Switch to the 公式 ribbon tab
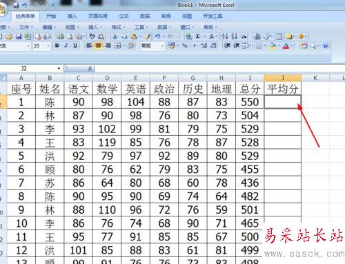 [124, 16]
